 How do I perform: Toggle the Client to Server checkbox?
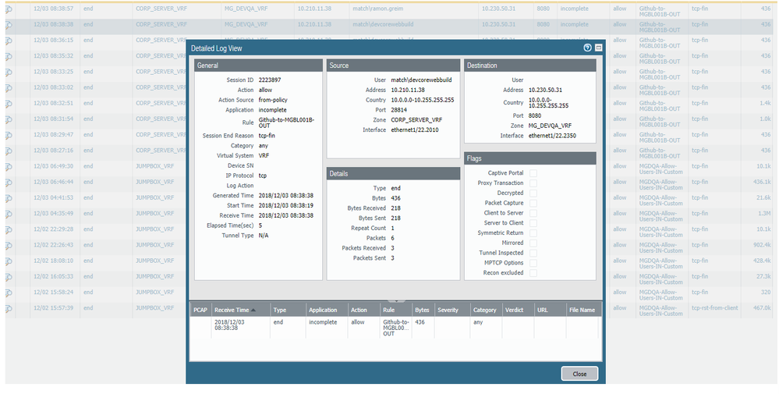pos(533,213)
